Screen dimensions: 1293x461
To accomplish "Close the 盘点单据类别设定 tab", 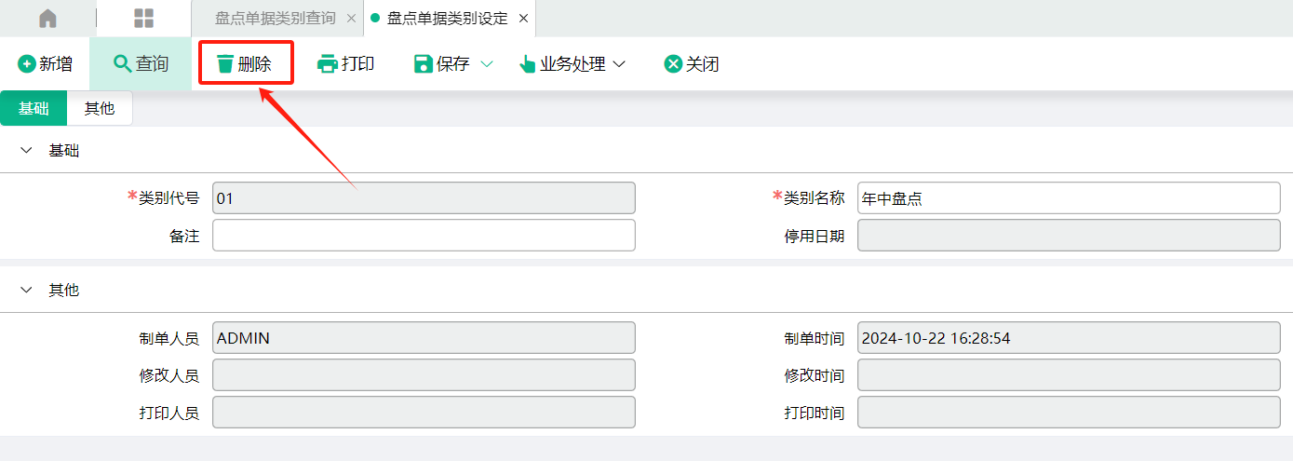I will click(x=523, y=19).
